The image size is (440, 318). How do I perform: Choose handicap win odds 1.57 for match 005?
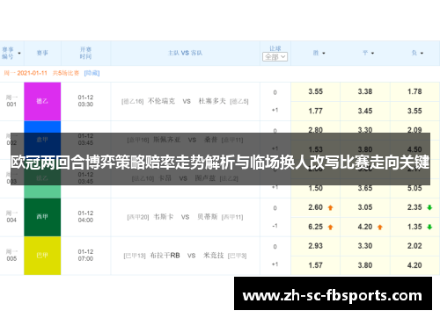tap(315, 265)
